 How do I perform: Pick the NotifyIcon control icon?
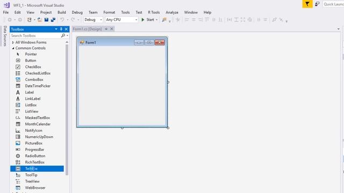(18, 130)
